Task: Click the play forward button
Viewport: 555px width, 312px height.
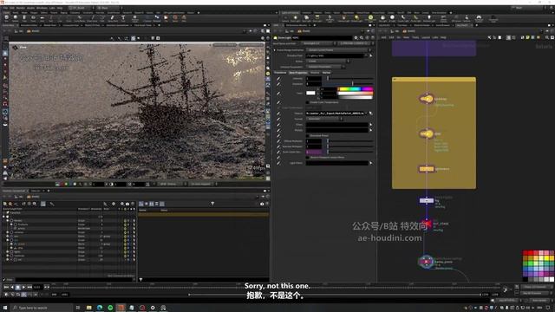Action: [23, 287]
